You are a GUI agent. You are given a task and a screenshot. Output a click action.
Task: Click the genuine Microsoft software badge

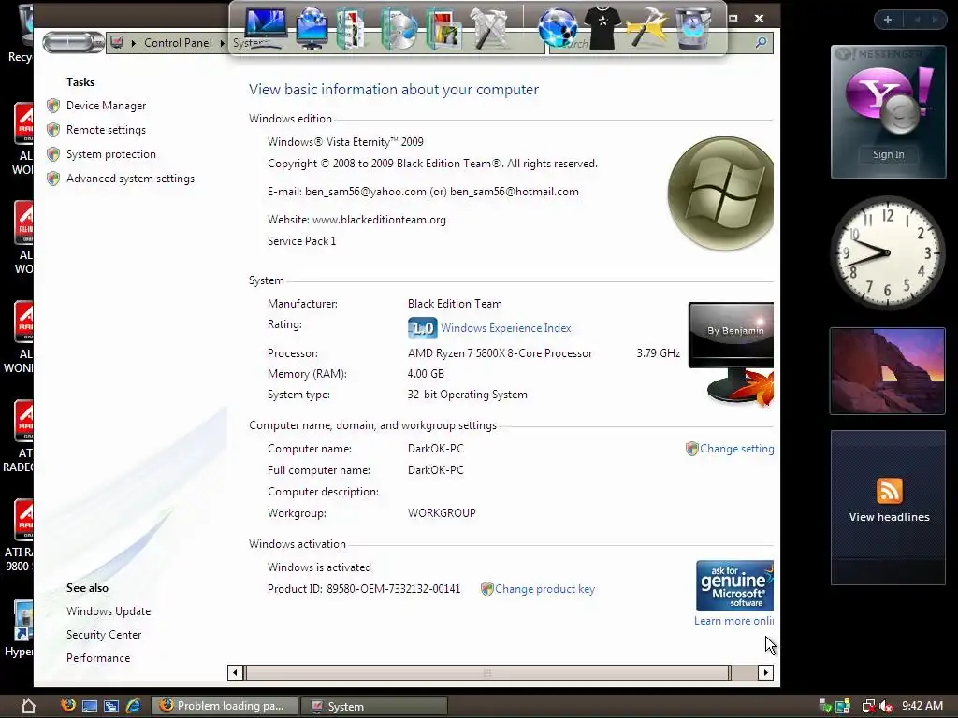[735, 585]
